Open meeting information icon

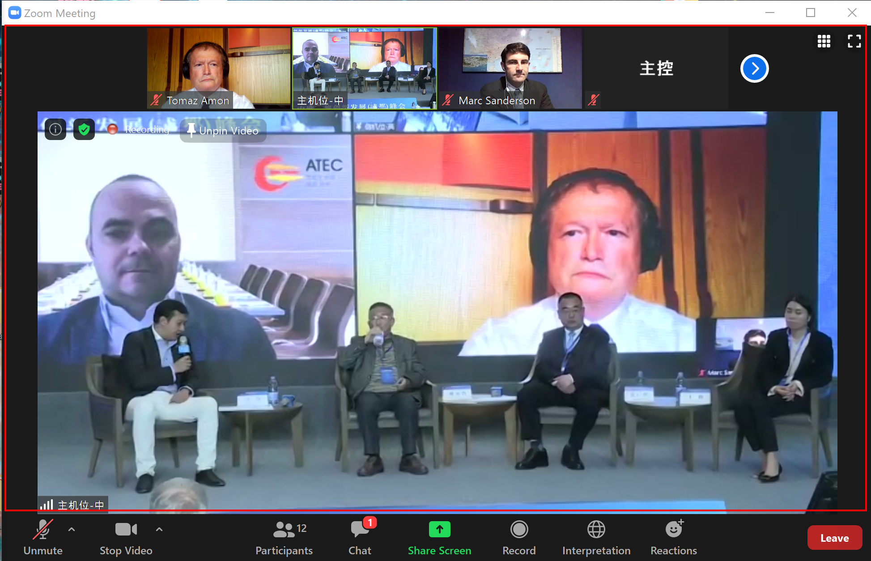point(55,129)
